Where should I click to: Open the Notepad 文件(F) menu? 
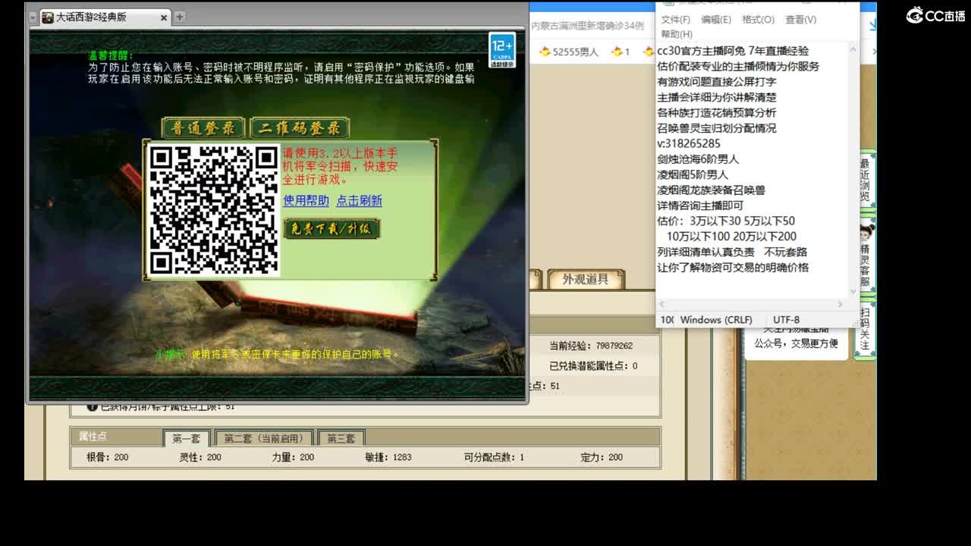(x=675, y=20)
